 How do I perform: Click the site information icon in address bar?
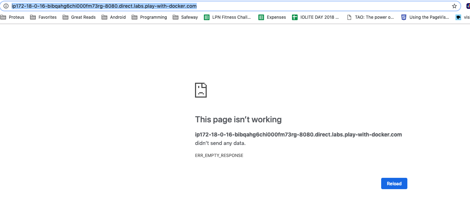[x=6, y=6]
